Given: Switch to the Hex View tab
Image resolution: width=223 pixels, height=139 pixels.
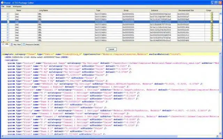Looking at the screenshot, I should point(16,45).
